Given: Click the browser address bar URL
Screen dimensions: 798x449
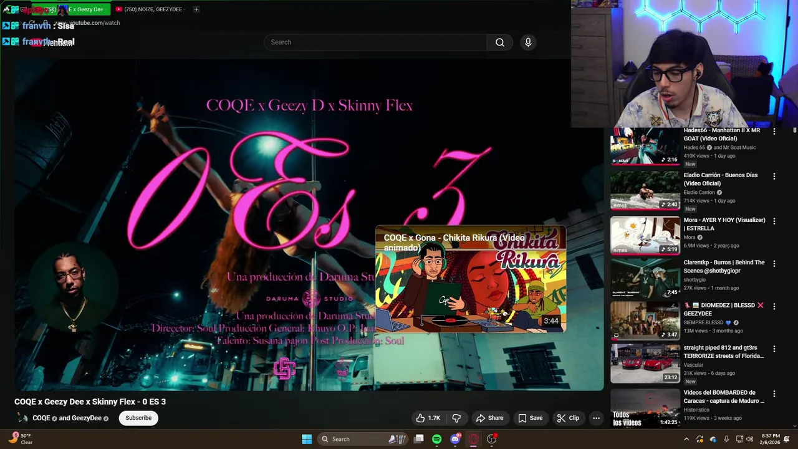Looking at the screenshot, I should 87,23.
